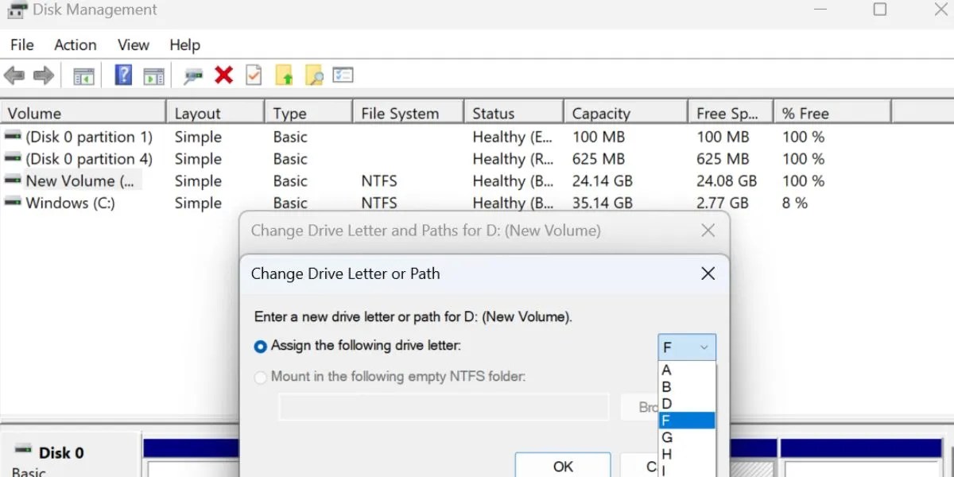Toggle the Show/Hide Console Tree icon
This screenshot has width=954, height=477.
(84, 75)
